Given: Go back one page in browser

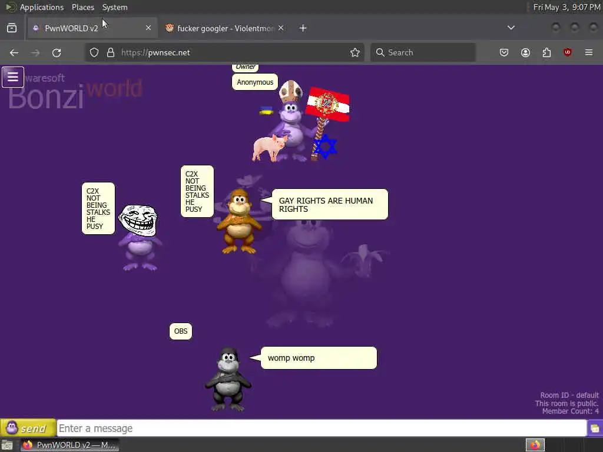Looking at the screenshot, I should point(14,52).
